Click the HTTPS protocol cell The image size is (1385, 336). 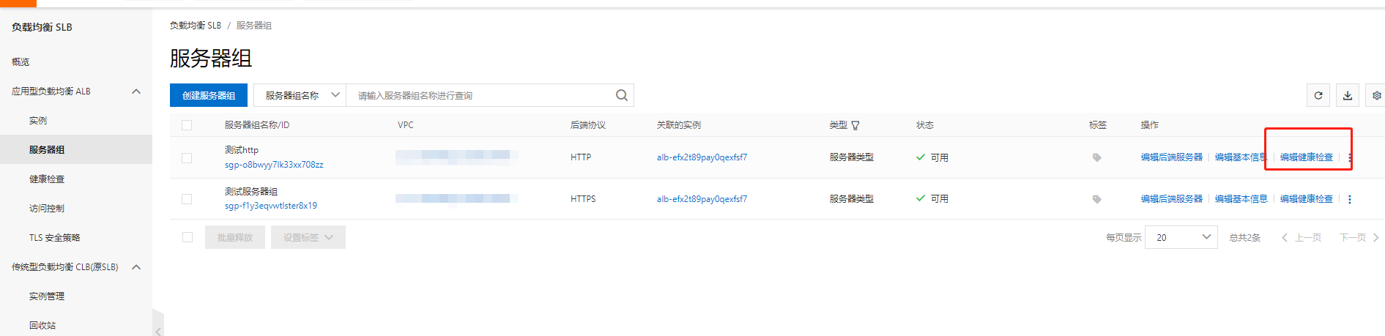tap(583, 199)
